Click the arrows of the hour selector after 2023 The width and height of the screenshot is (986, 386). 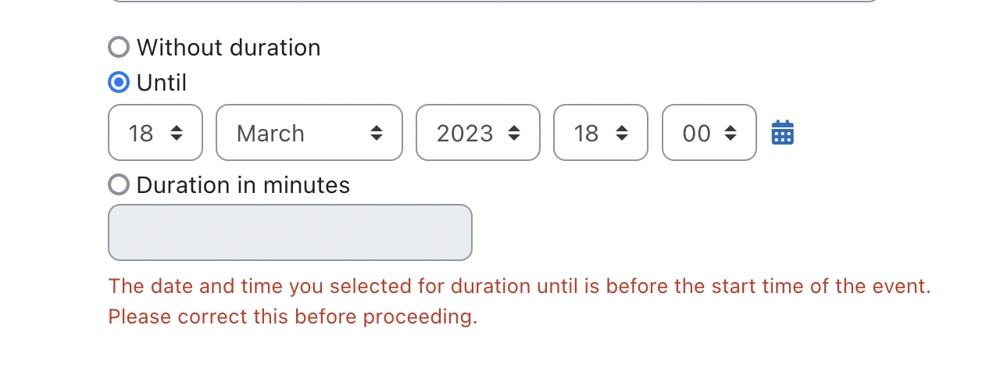pos(622,133)
